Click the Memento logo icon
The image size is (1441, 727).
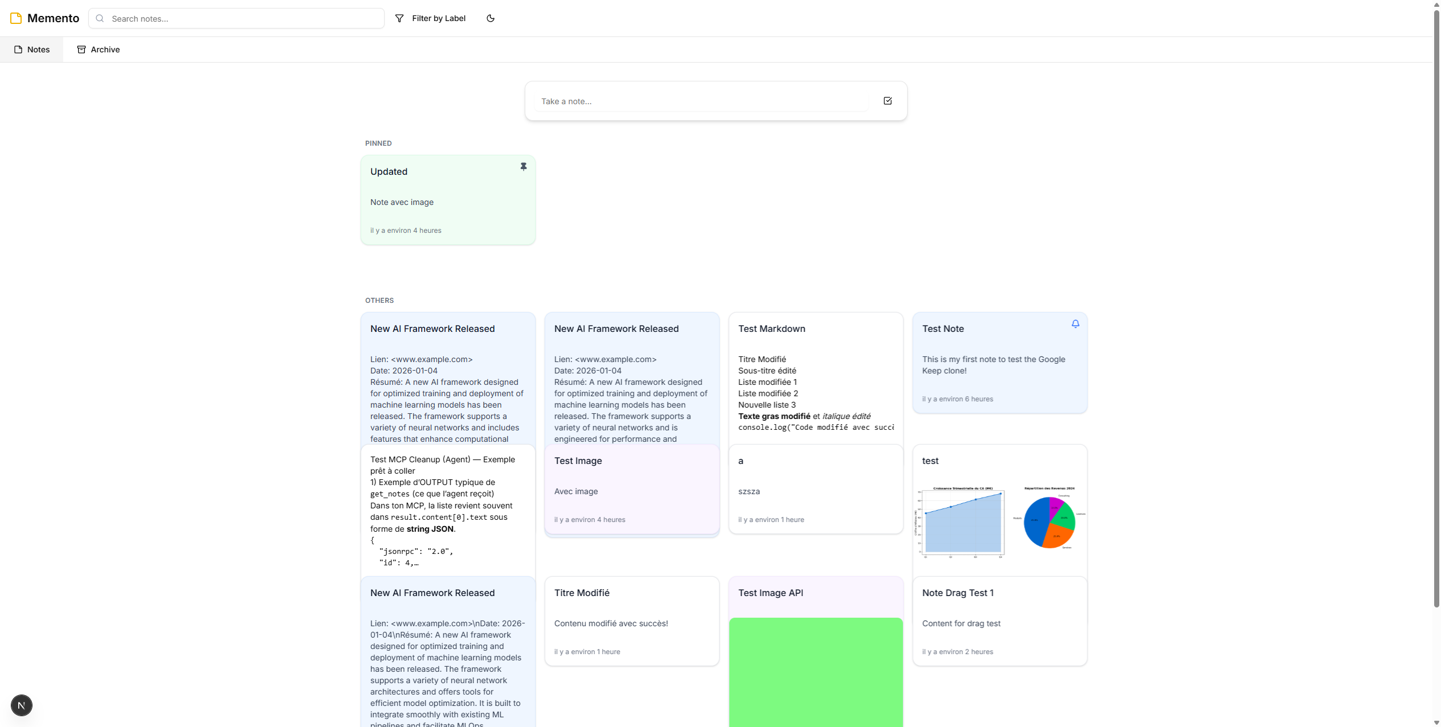point(16,18)
